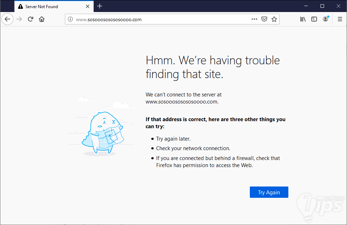347x225 pixels.
Task: Focus the URL address bar
Action: (159, 19)
